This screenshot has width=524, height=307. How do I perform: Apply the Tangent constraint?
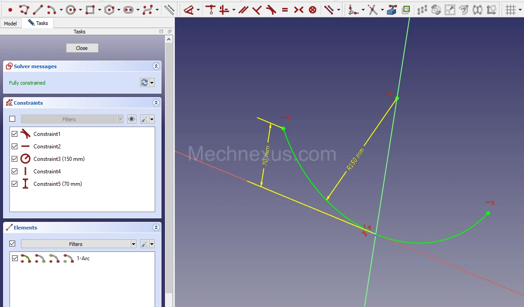[x=271, y=10]
